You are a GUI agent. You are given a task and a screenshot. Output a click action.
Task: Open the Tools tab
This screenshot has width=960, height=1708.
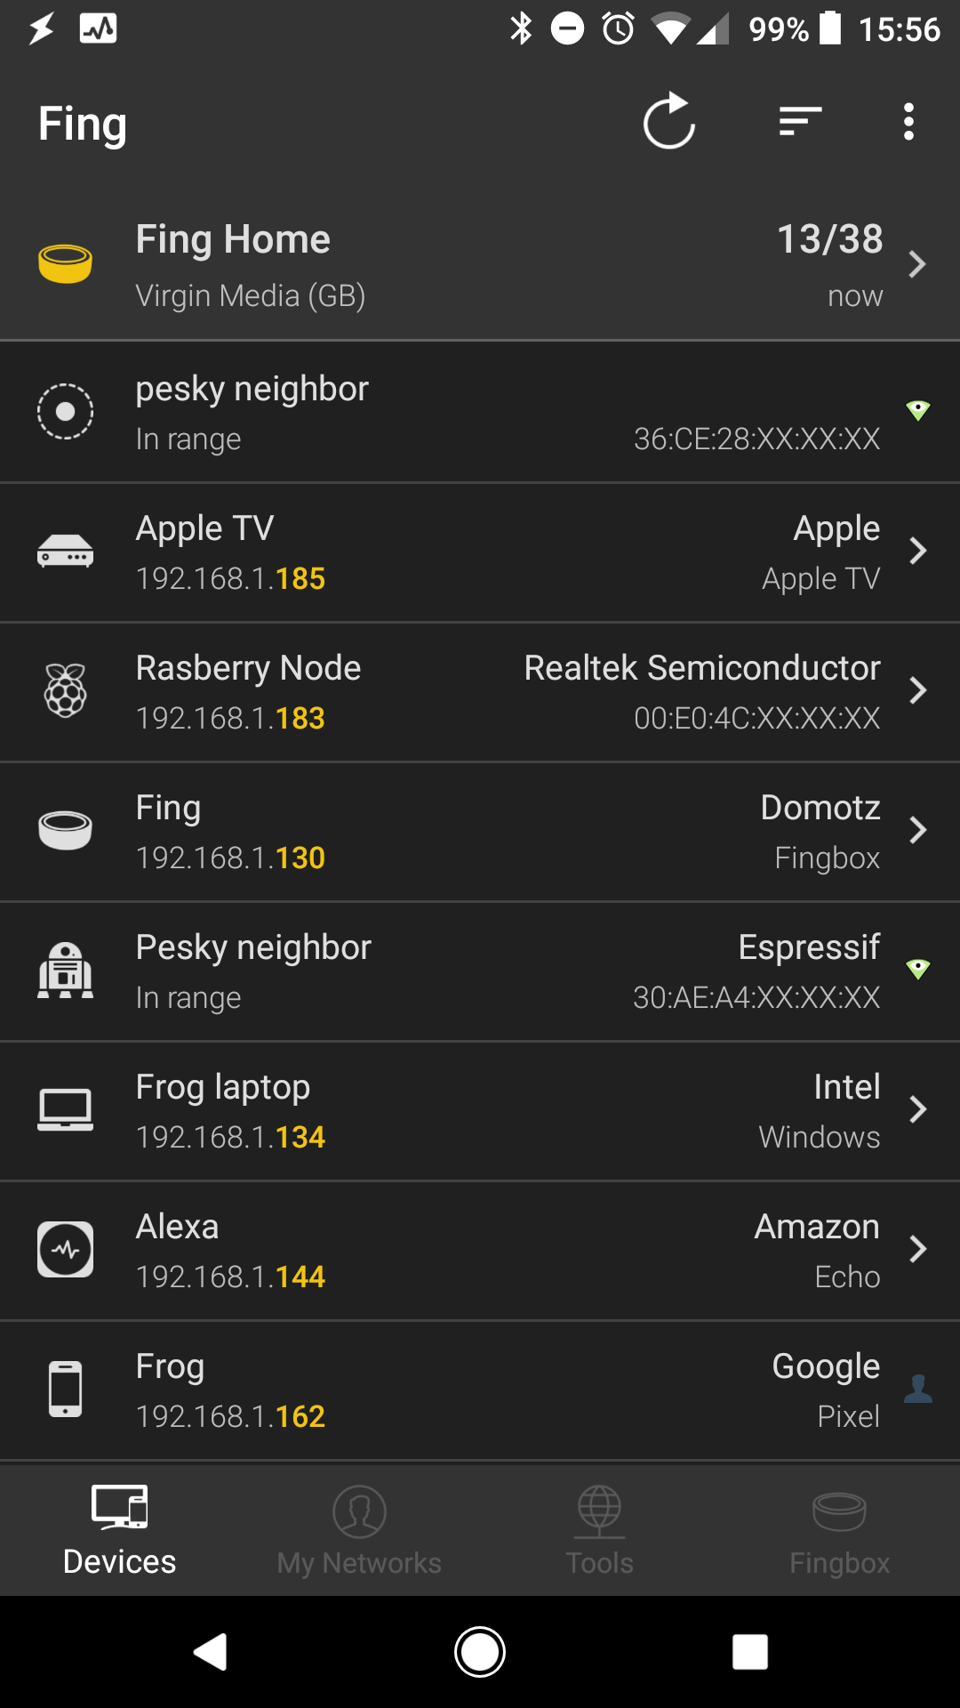tap(599, 1531)
